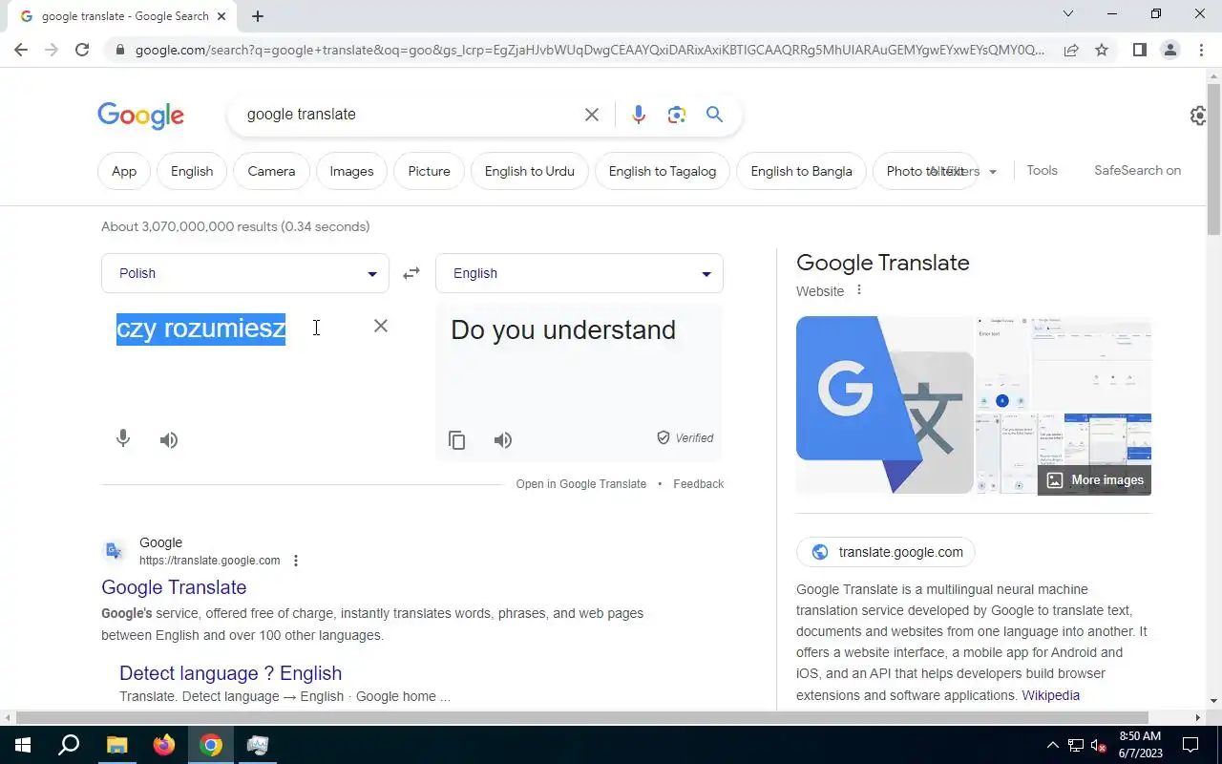Open the notification center icon
Viewport: 1222px width, 764px height.
point(1190,745)
